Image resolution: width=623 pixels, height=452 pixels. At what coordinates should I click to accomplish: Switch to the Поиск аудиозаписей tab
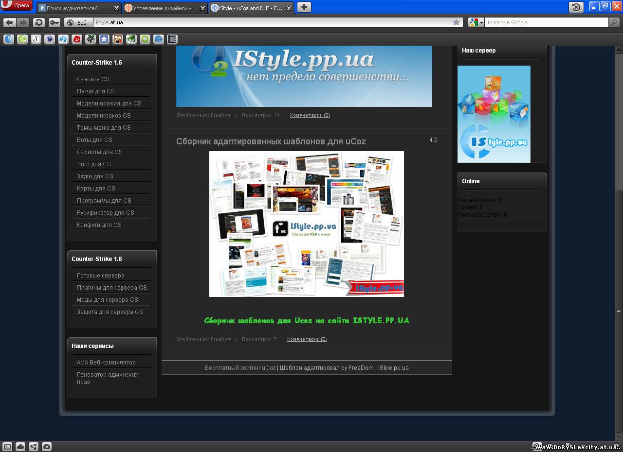[x=79, y=8]
